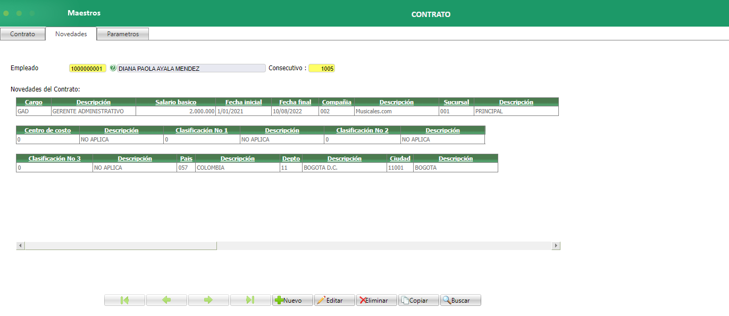The height and width of the screenshot is (316, 729).
Task: Select the city code cell 11001
Action: click(400, 168)
